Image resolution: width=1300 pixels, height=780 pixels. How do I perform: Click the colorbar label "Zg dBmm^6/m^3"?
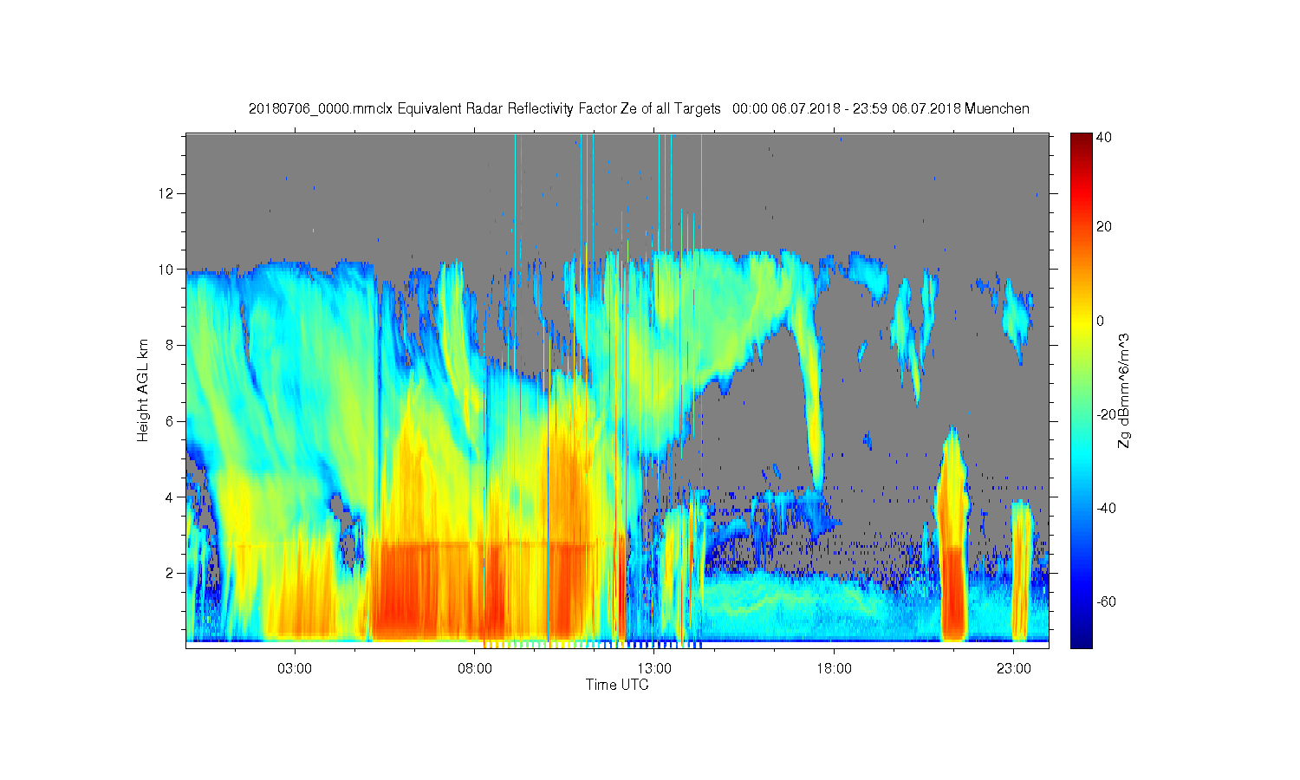click(x=1124, y=391)
